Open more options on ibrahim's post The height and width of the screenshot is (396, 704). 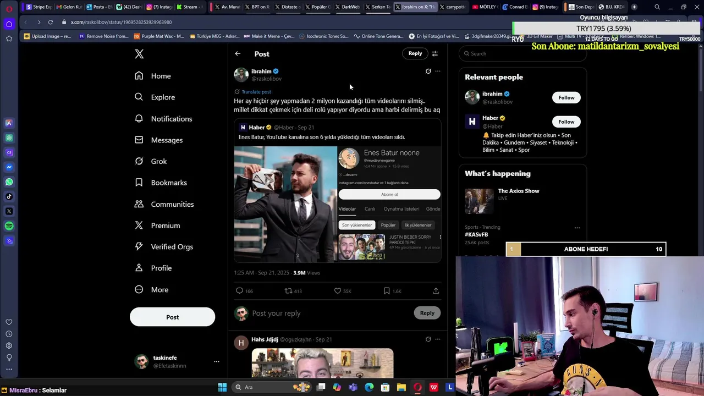pos(438,71)
